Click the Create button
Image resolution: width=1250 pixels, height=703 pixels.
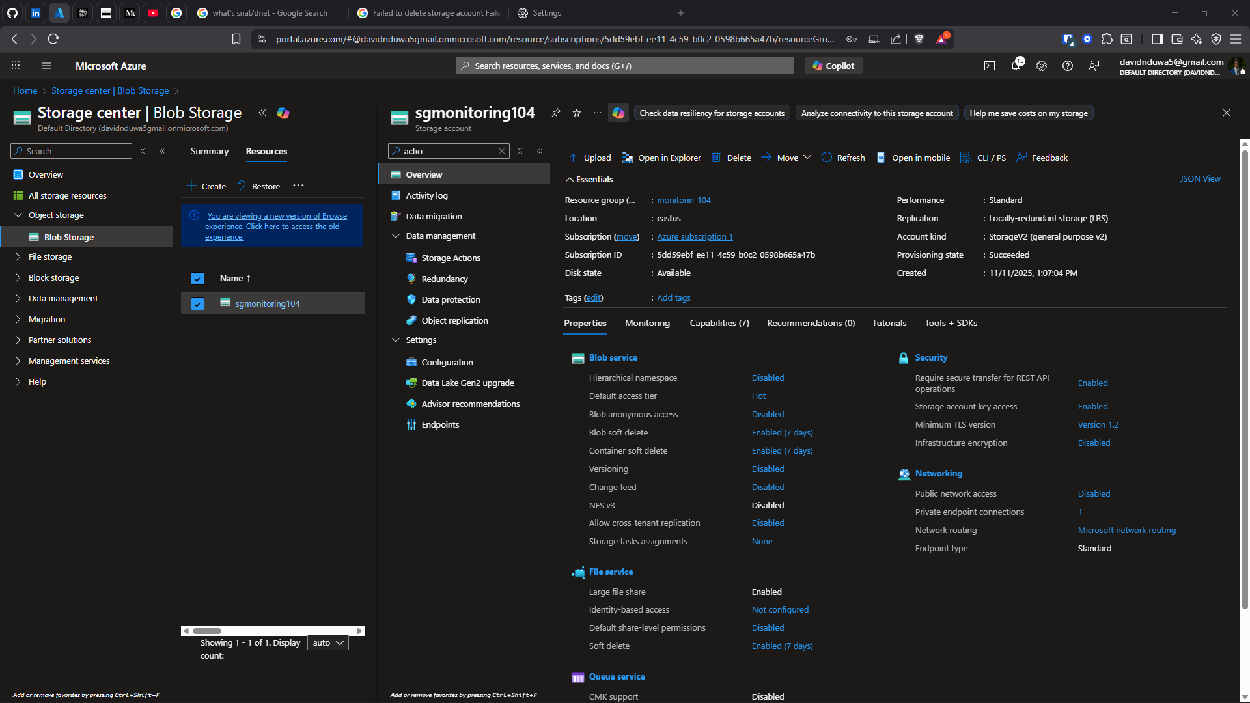[206, 186]
